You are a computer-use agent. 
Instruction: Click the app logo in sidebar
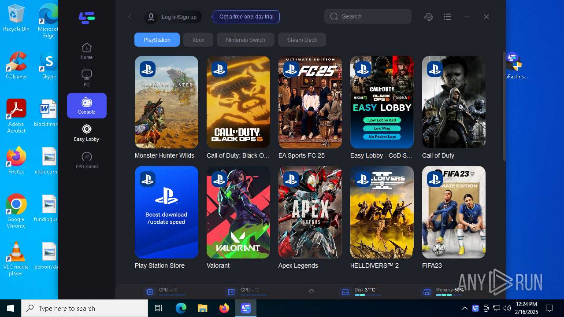pos(87,18)
